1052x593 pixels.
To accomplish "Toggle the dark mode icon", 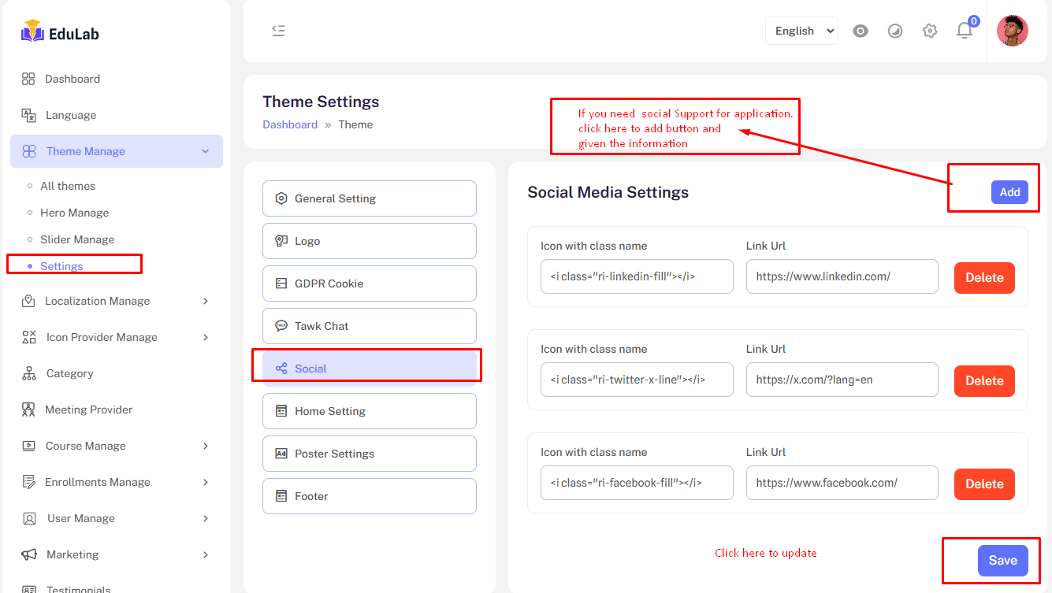I will click(x=895, y=31).
